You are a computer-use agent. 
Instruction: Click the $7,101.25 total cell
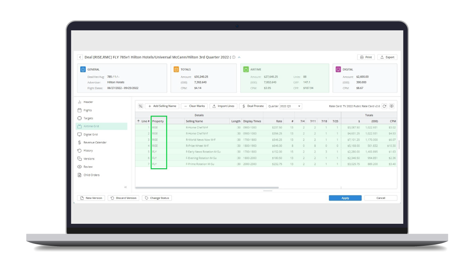[x=351, y=139]
